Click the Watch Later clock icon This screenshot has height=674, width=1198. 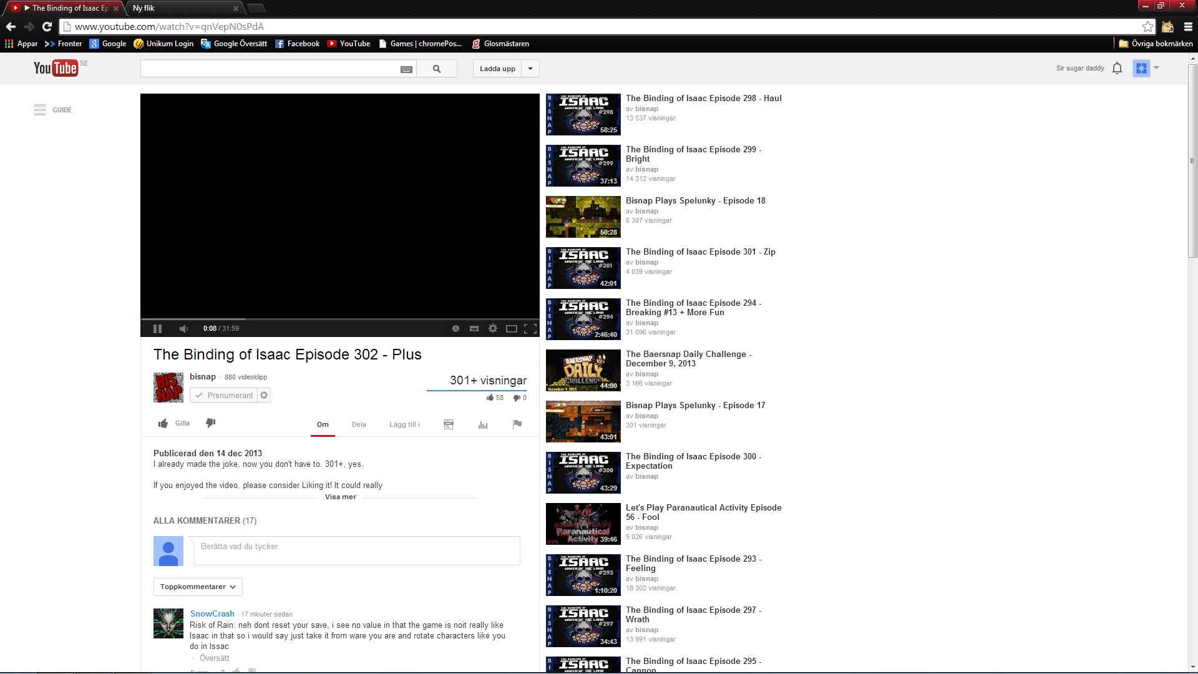(x=455, y=329)
